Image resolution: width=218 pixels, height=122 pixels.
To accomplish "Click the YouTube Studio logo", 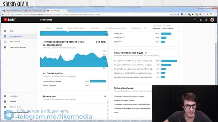I will coord(10,20).
